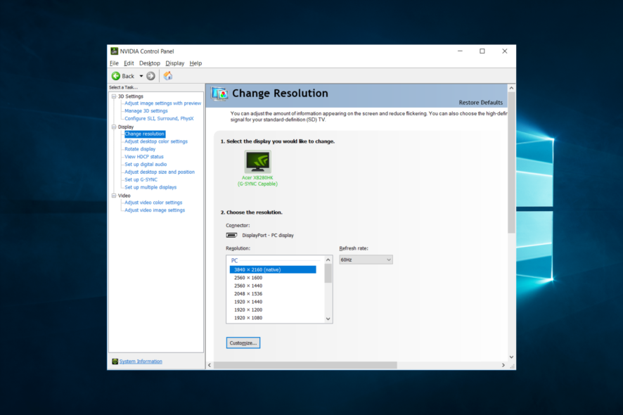The height and width of the screenshot is (415, 623).
Task: Open the Display menu
Action: click(x=175, y=63)
